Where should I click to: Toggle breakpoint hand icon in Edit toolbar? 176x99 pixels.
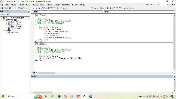[x=114, y=8]
